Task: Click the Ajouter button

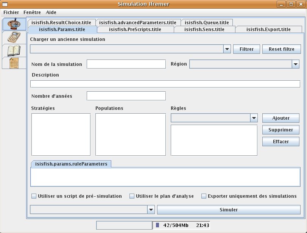Action: [281, 118]
